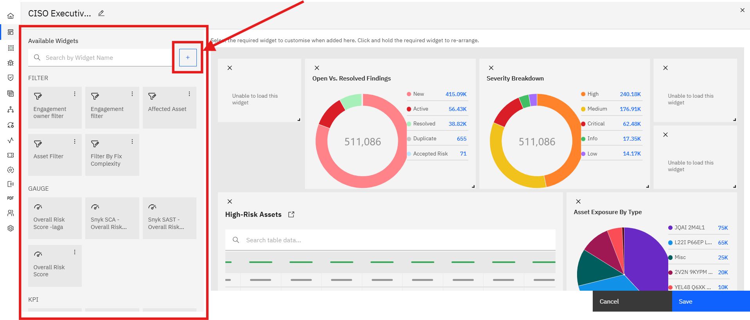This screenshot has width=750, height=320.
Task: Click the New legend color dot
Action: click(x=409, y=94)
